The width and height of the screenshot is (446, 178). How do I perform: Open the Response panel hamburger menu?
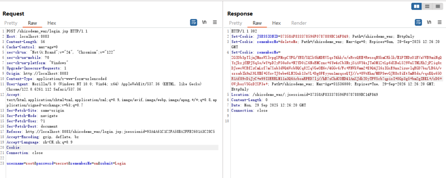439,22
